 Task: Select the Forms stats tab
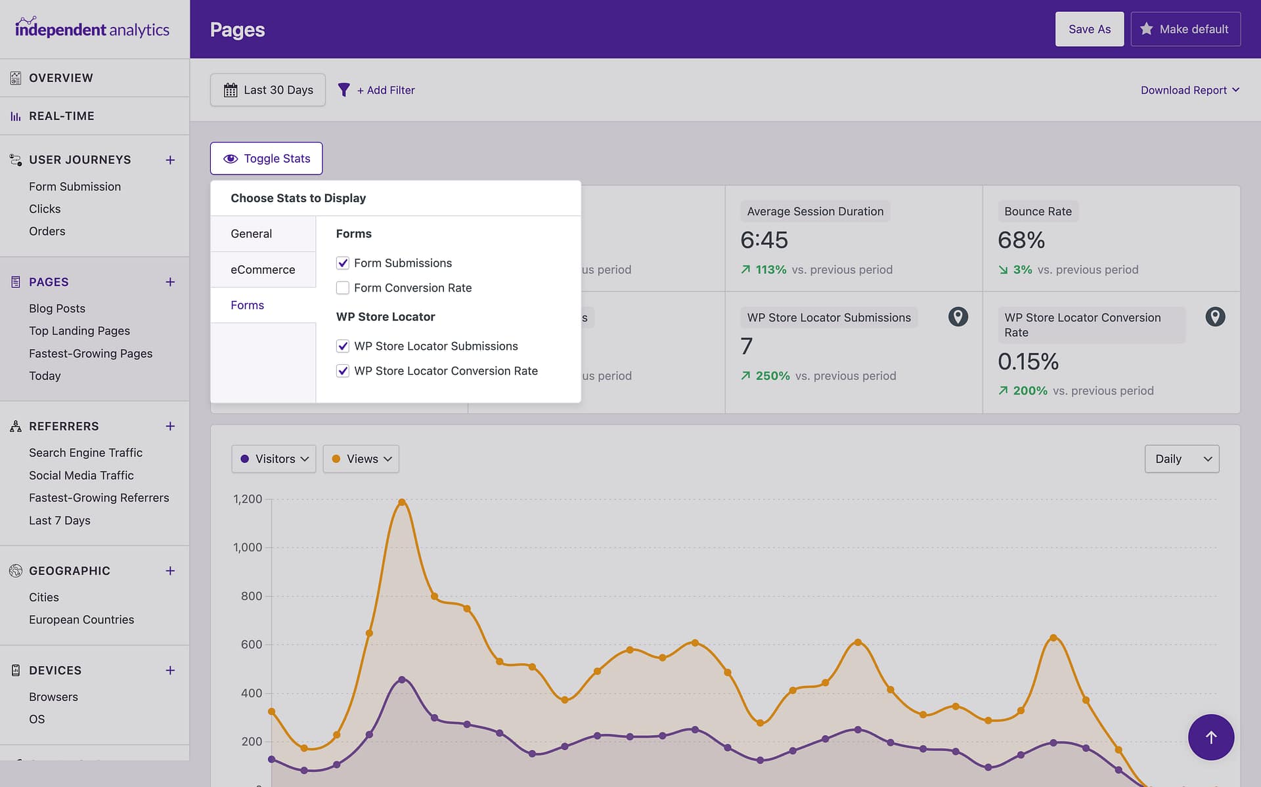click(263, 305)
